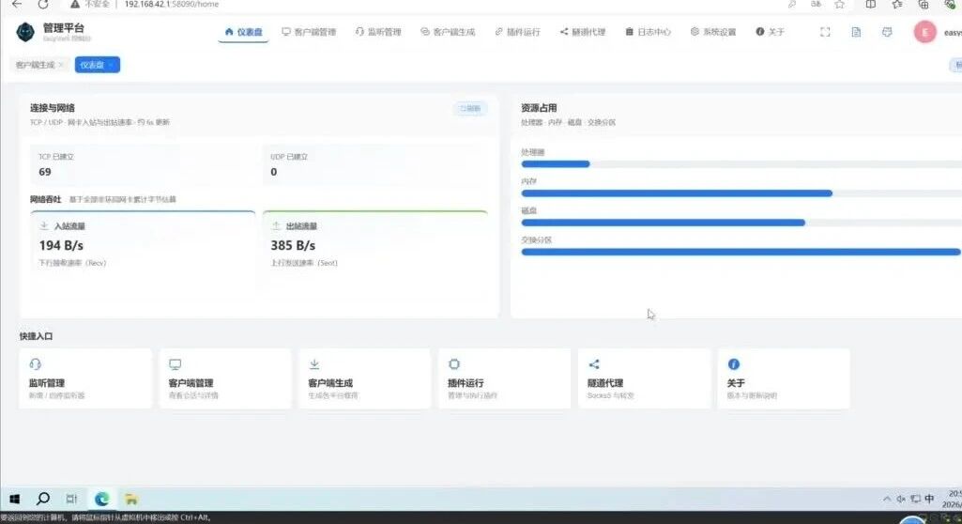Open the red user avatar menu
This screenshot has height=524, width=962.
924,32
